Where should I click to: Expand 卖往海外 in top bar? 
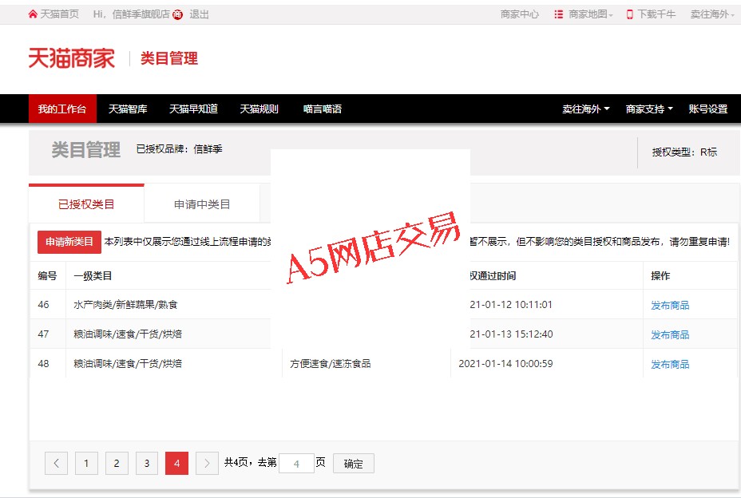(x=712, y=14)
